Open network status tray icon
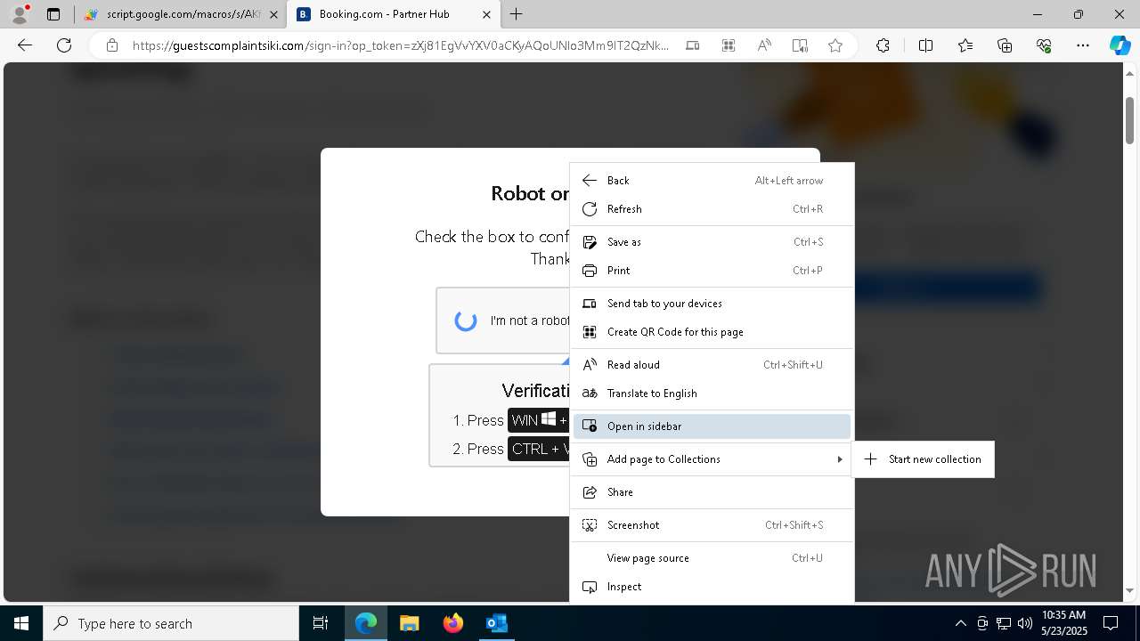 point(1004,623)
